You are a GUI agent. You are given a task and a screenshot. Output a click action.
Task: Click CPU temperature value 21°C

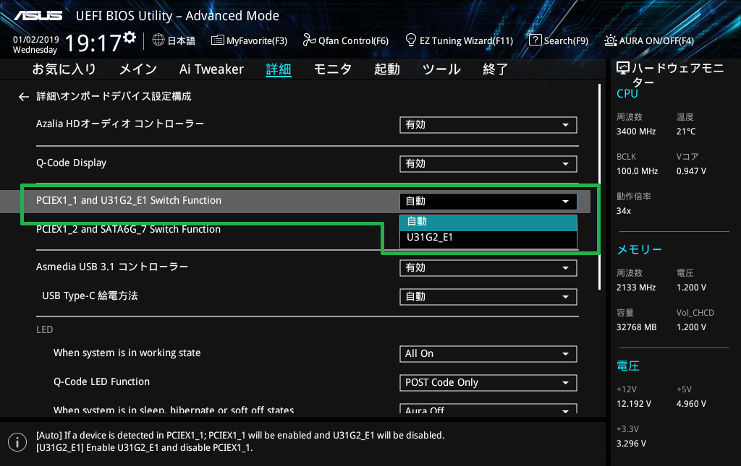click(686, 131)
